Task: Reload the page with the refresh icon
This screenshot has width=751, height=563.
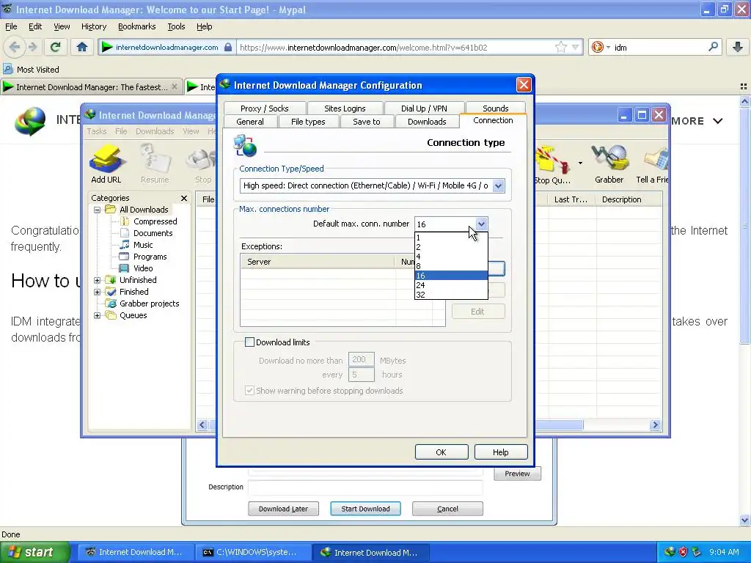Action: (x=55, y=47)
